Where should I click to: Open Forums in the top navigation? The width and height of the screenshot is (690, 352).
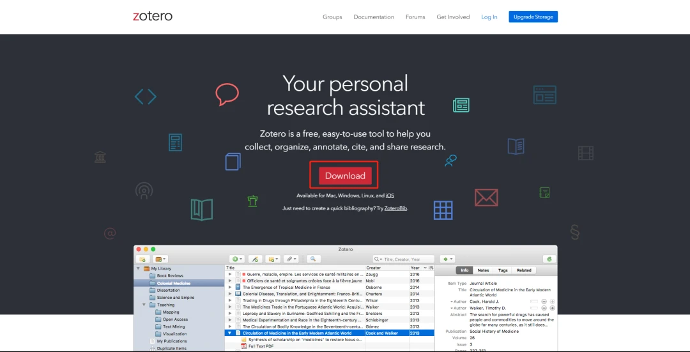(415, 17)
